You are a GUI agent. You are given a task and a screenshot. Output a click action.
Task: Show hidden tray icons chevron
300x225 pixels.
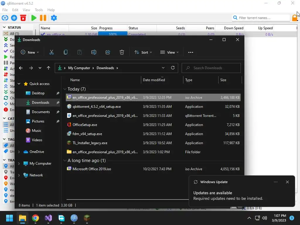[x=249, y=218]
